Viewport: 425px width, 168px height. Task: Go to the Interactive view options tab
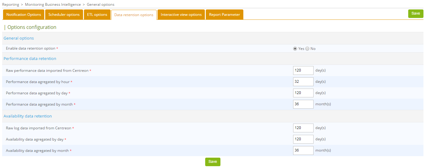181,15
